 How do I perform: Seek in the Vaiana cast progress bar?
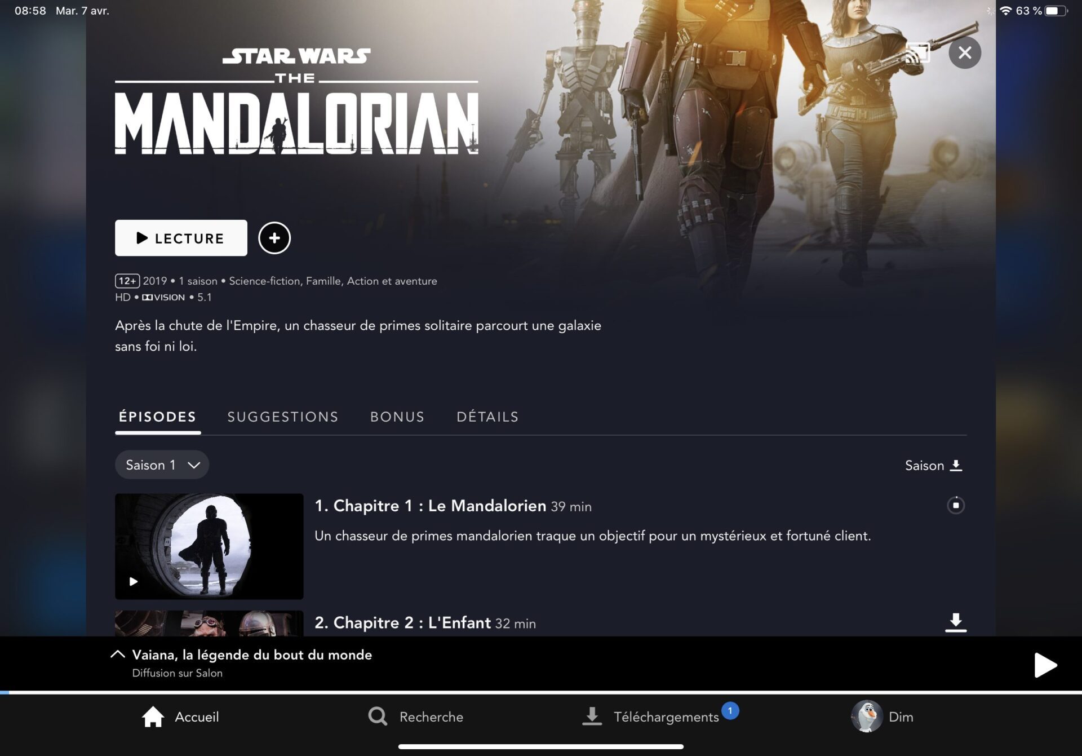(541, 692)
